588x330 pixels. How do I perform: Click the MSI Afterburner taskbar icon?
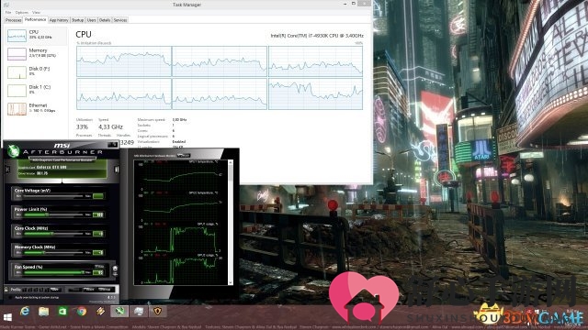(x=119, y=312)
